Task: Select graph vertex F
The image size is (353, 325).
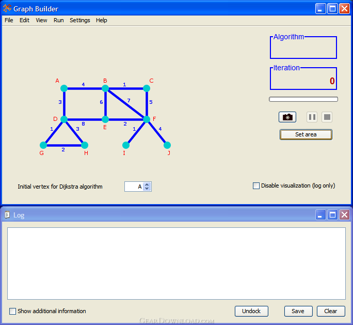Action: (x=147, y=119)
